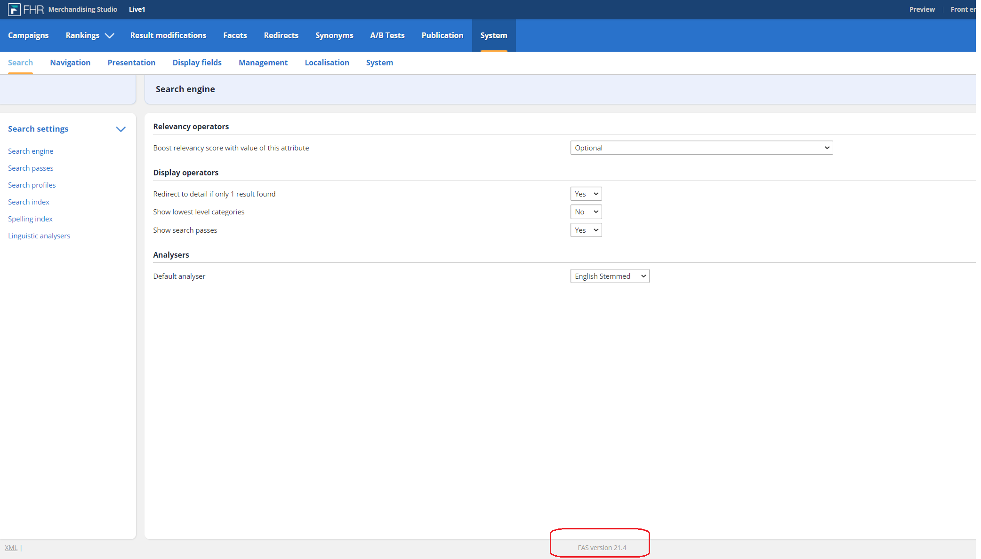Image resolution: width=981 pixels, height=559 pixels.
Task: Open the Show search passes dropdown
Action: pyautogui.click(x=586, y=230)
